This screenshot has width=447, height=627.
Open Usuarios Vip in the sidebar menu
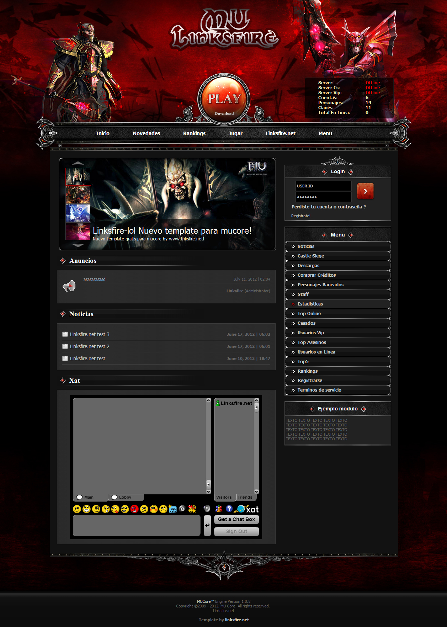point(338,333)
